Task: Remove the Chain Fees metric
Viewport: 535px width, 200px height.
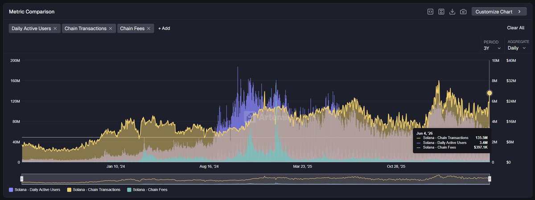Action: coord(148,28)
